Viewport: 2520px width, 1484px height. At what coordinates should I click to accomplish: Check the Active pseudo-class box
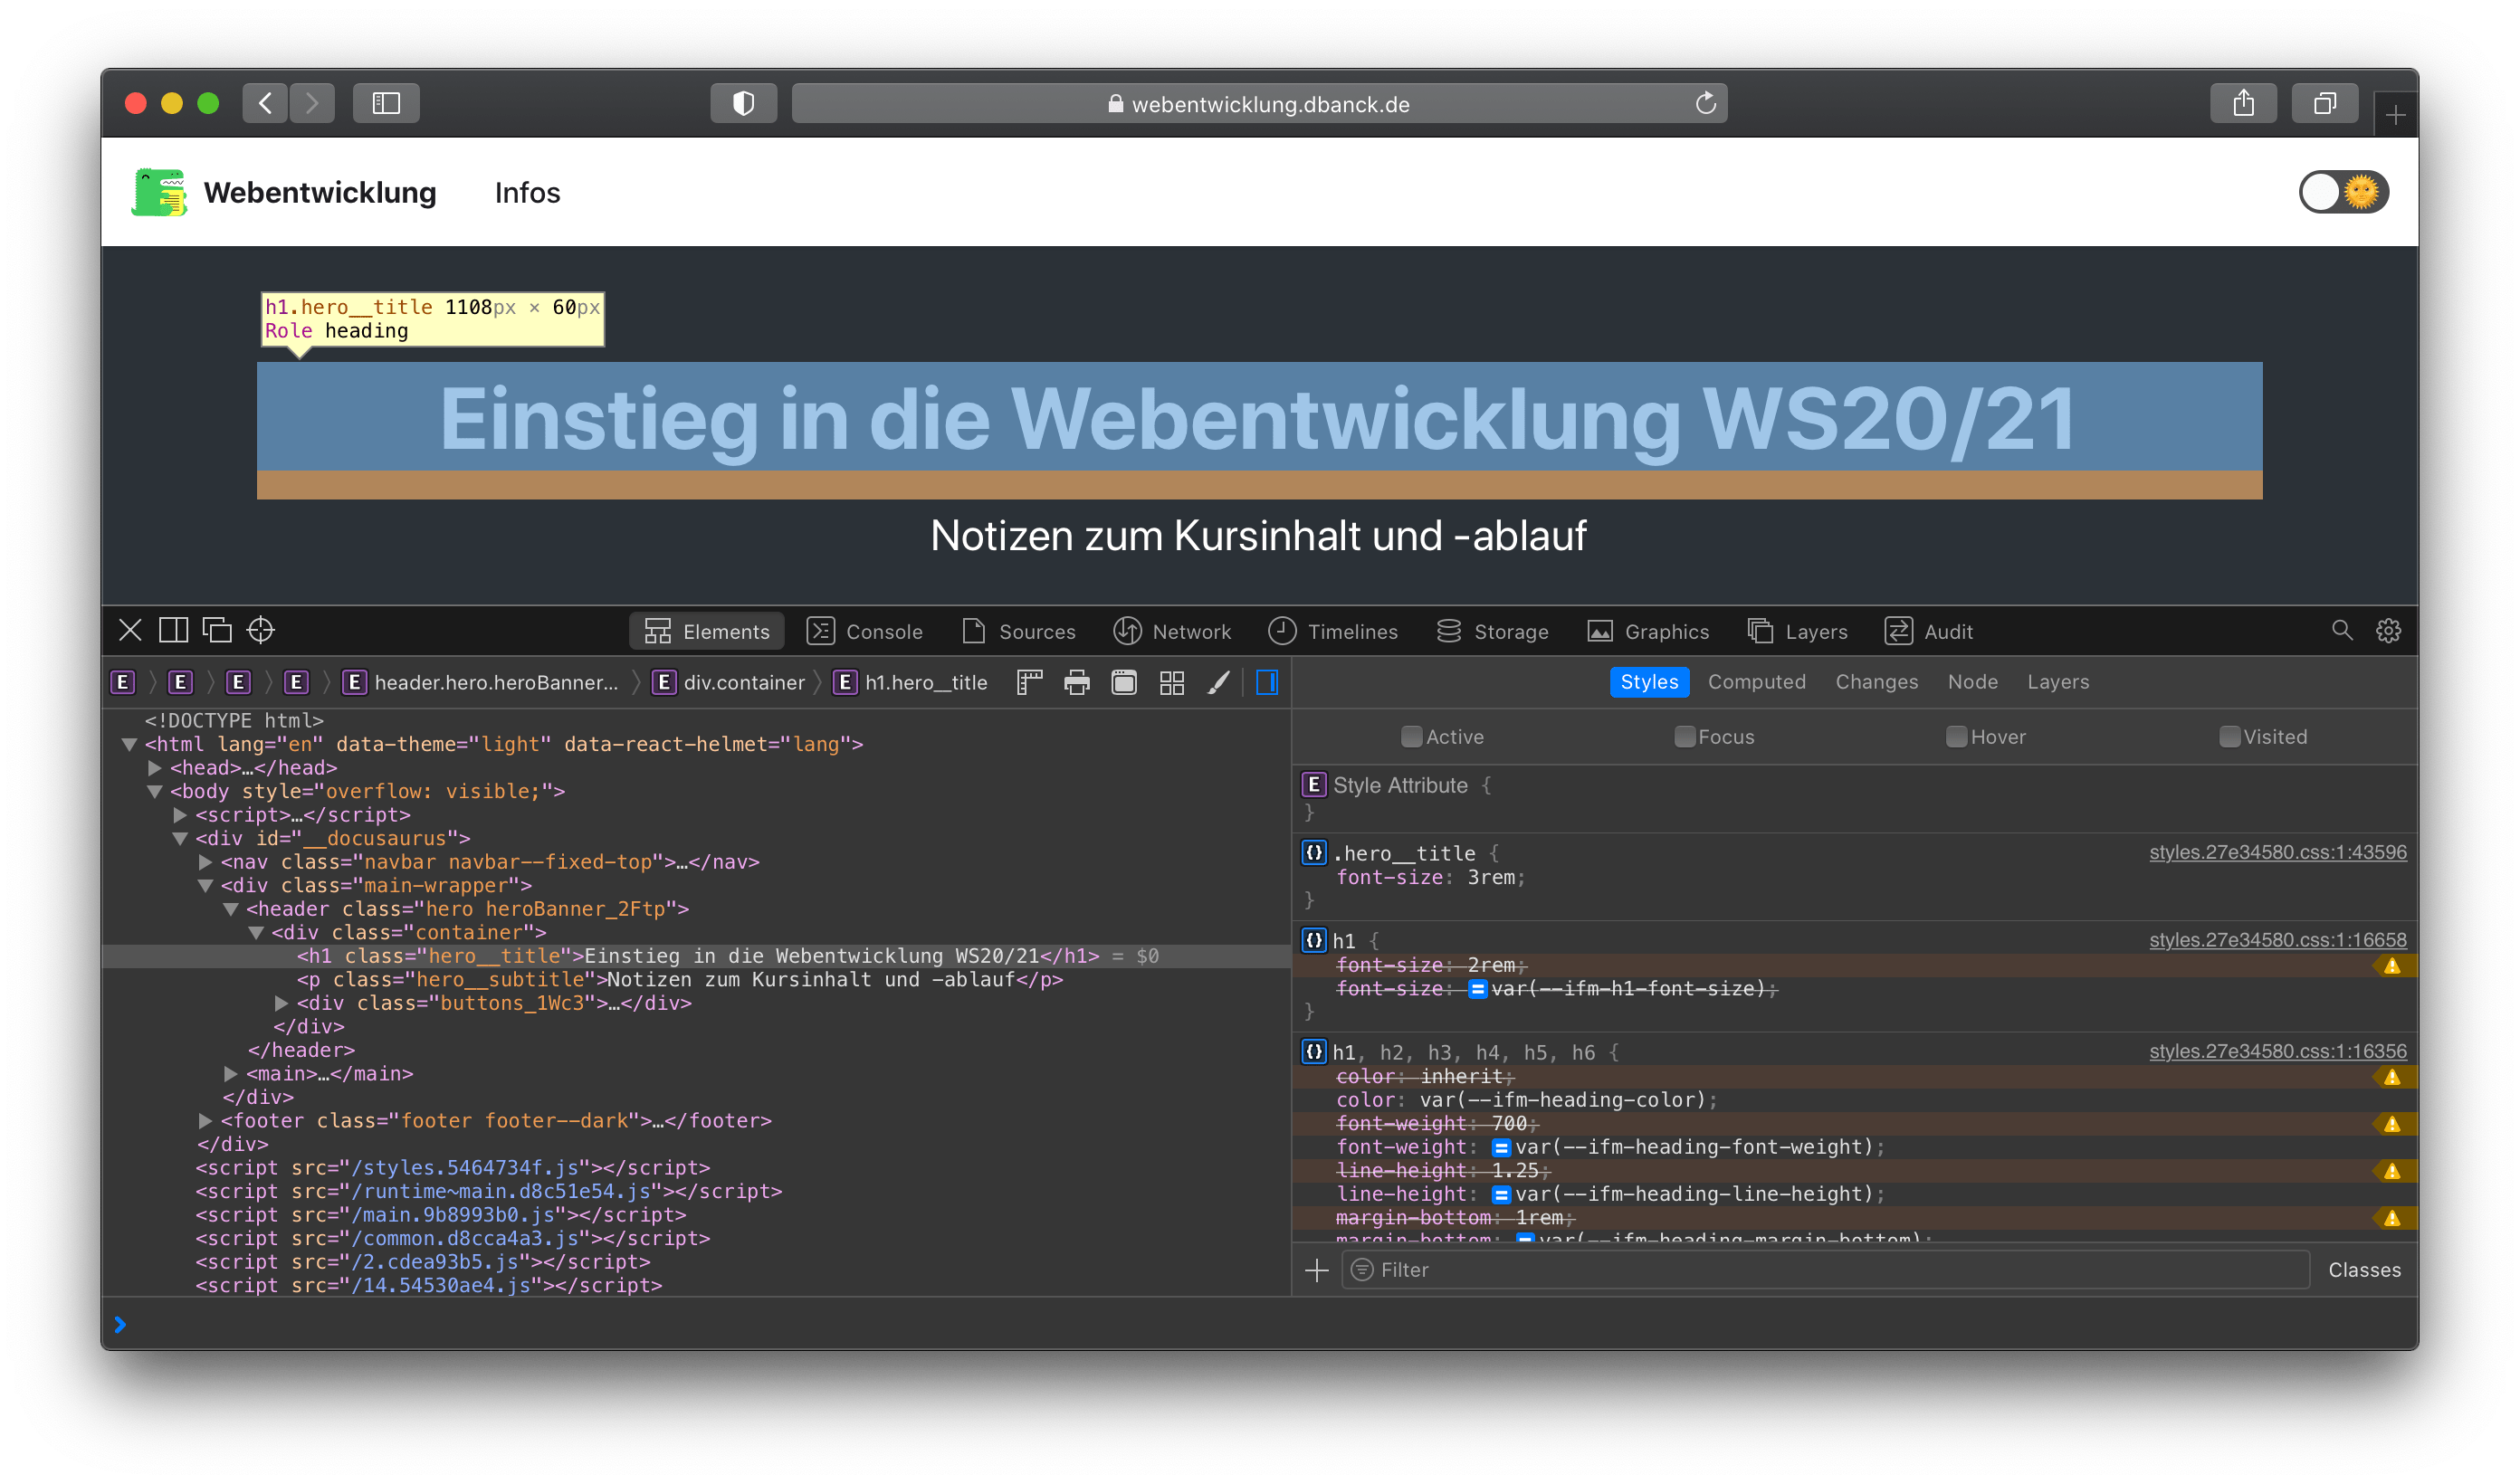(x=1411, y=737)
